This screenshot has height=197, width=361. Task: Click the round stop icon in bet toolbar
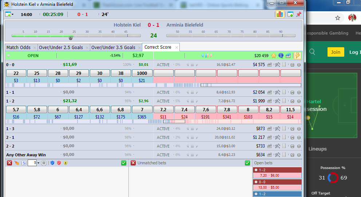(x=44, y=163)
